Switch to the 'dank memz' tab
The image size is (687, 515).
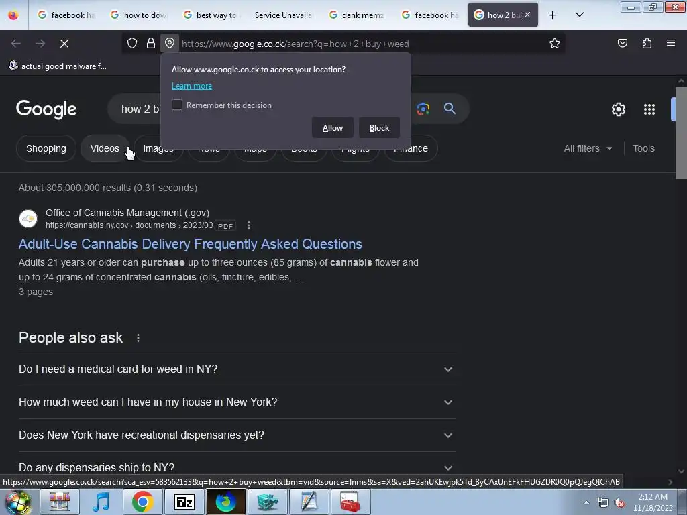[358, 15]
